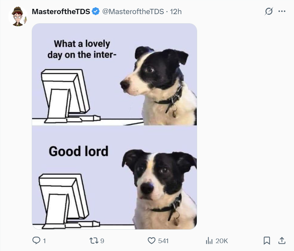Screen dimensions: 294x251
Task: View post analytics via bar chart icon
Action: click(x=209, y=241)
